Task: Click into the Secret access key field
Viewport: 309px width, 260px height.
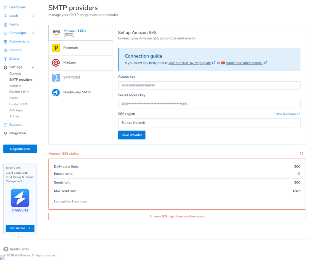Action: point(209,104)
